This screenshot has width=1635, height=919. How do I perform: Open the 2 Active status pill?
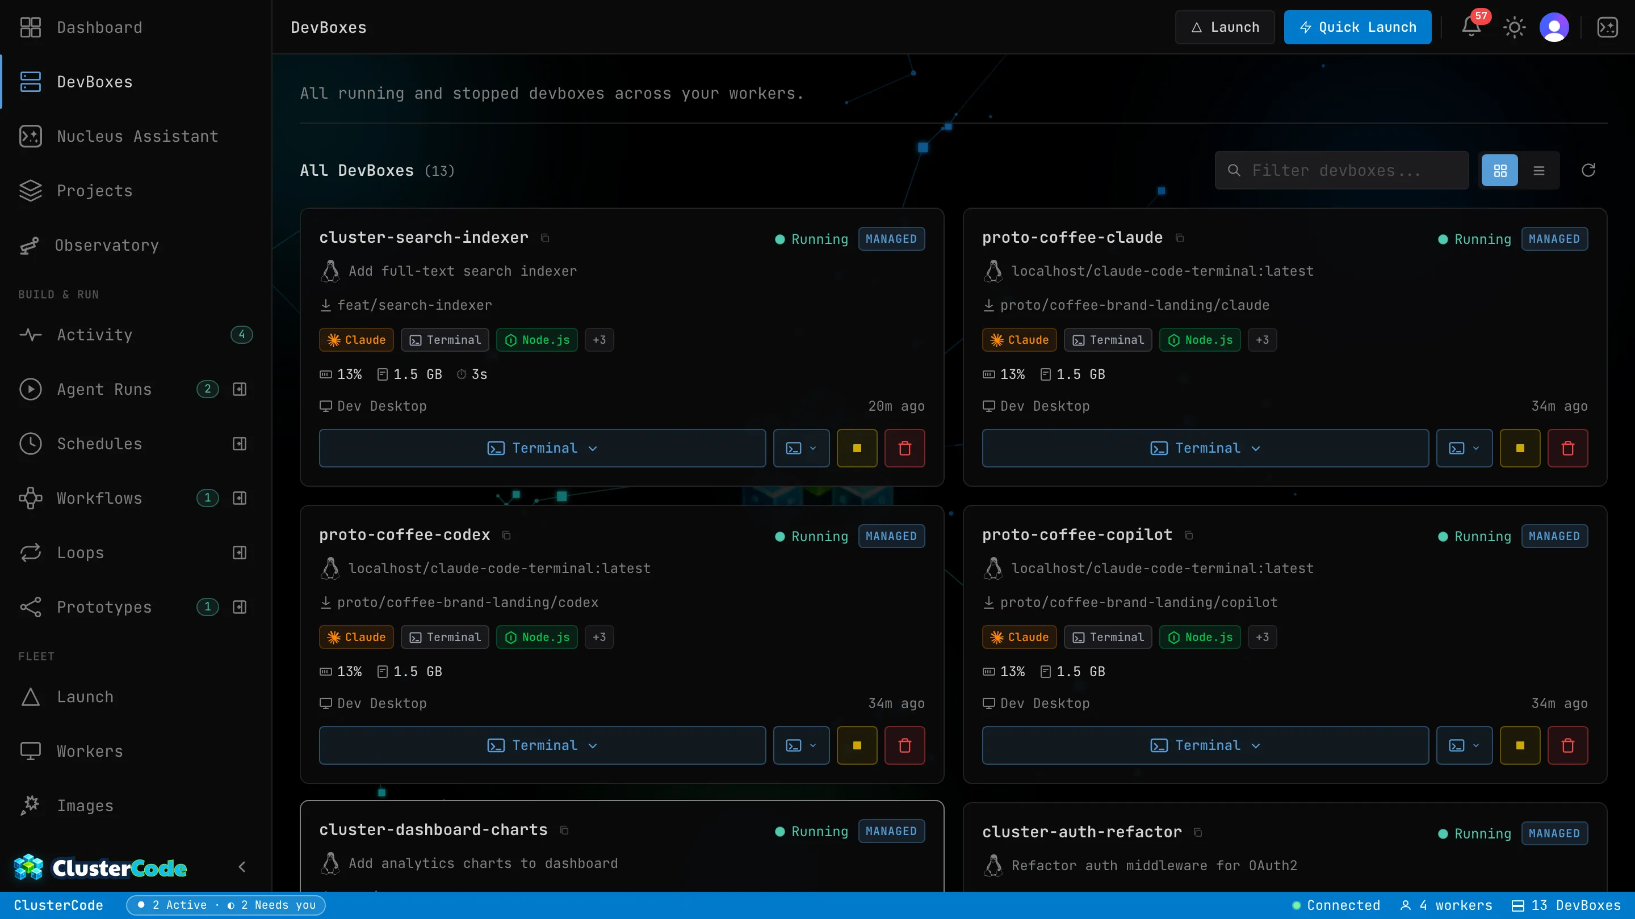click(x=225, y=905)
